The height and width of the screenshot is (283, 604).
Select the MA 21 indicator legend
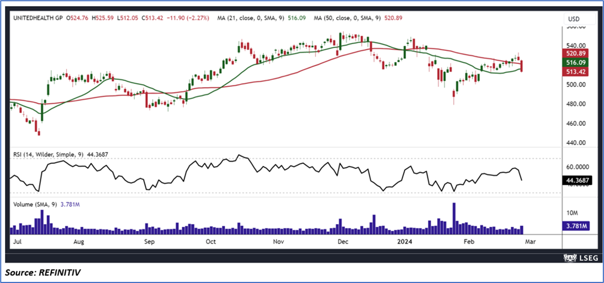point(261,17)
